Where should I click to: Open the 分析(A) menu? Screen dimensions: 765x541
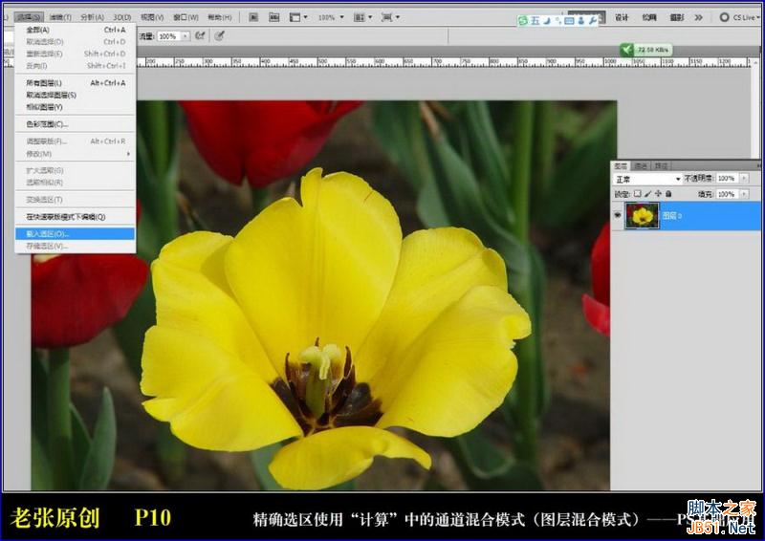[92, 17]
